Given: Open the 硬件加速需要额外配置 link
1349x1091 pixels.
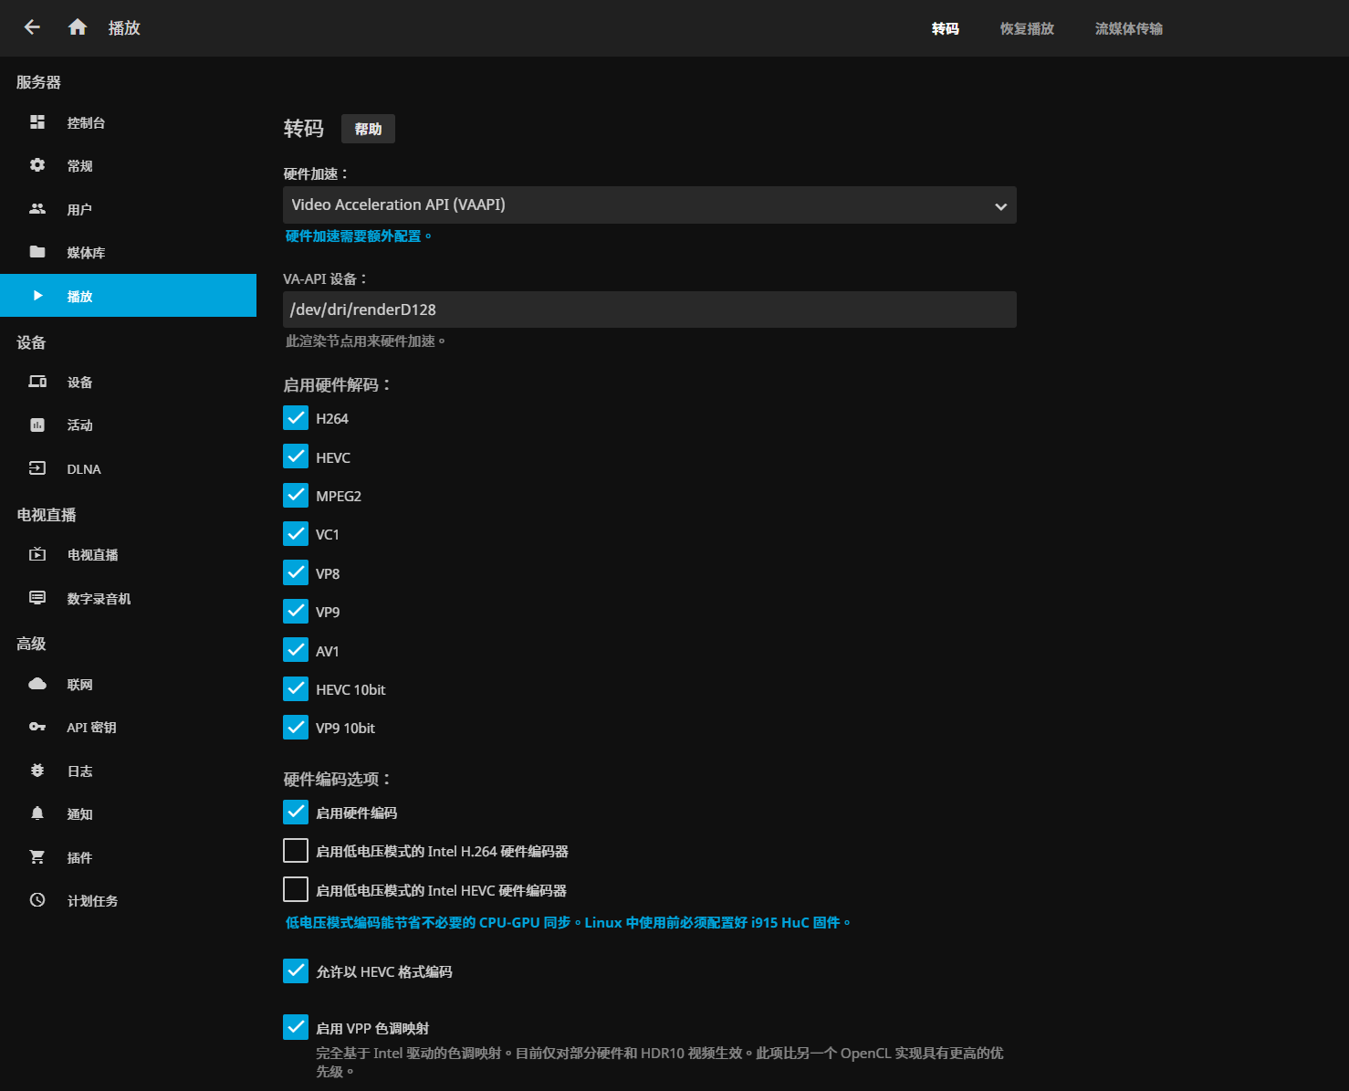Looking at the screenshot, I should 358,236.
